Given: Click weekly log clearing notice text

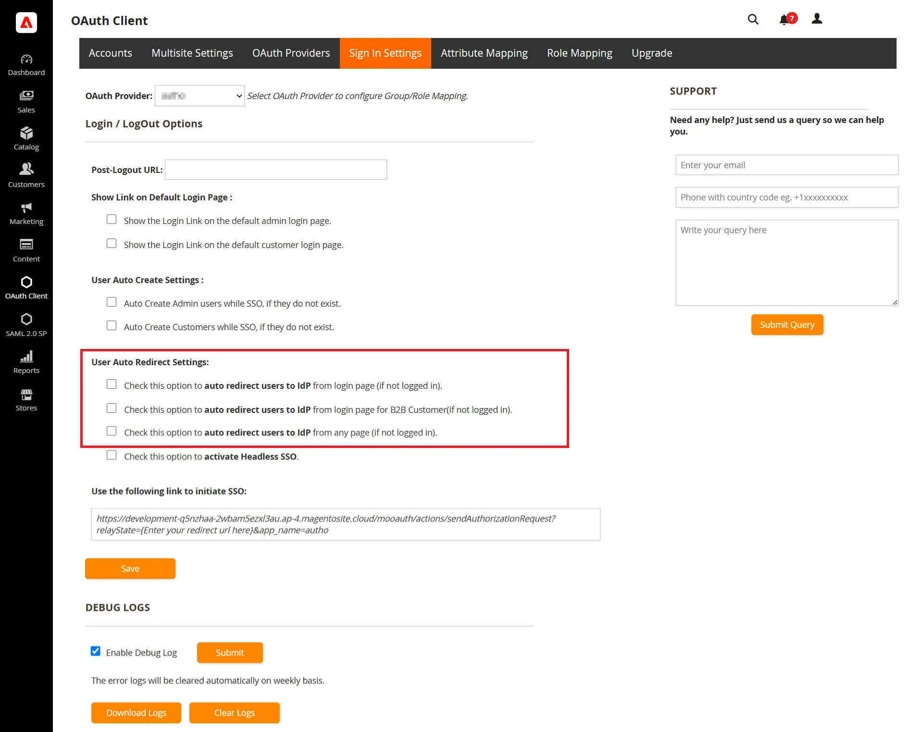Looking at the screenshot, I should 208,681.
